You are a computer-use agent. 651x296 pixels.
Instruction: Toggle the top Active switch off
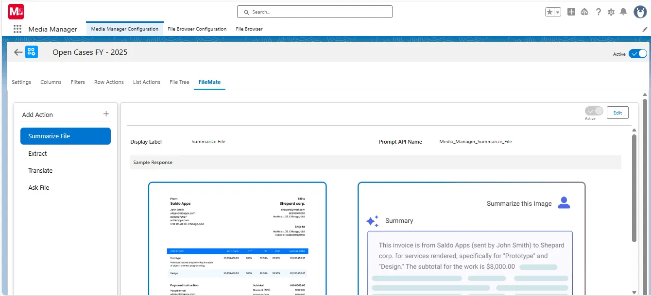tap(637, 53)
